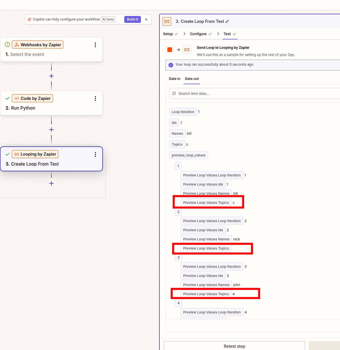The height and width of the screenshot is (350, 340).
Task: Select '3. Create Loop From Text' in canvas
Action: tap(32, 164)
